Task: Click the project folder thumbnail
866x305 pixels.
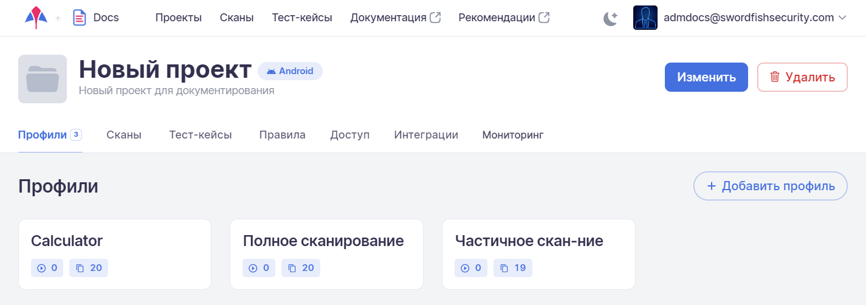Action: pos(43,79)
